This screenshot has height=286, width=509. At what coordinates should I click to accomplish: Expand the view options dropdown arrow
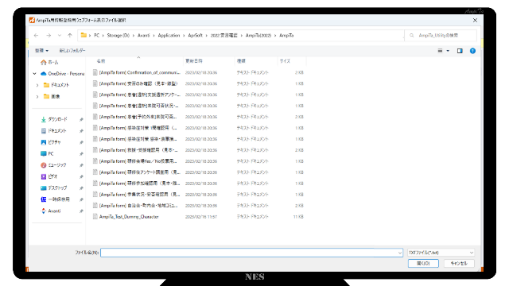point(448,51)
